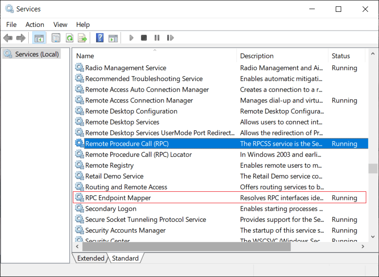
Task: Open the Action menu
Action: pyautogui.click(x=34, y=24)
